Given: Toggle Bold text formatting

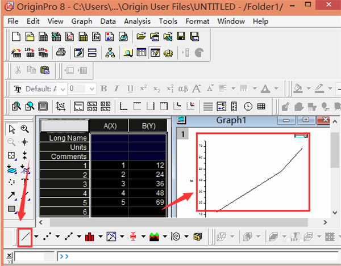Looking at the screenshot, I should [103, 88].
